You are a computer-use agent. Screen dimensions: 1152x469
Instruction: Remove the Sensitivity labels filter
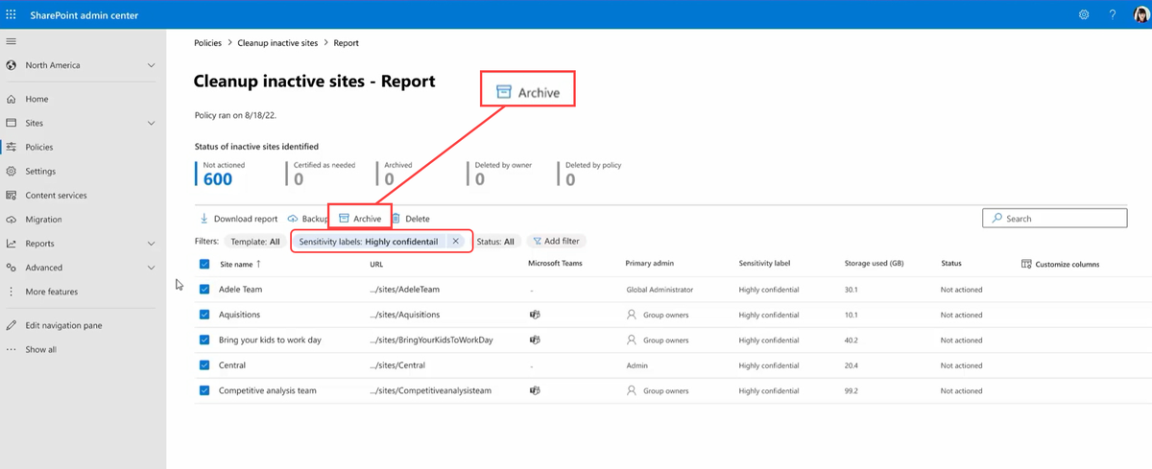[x=456, y=242]
